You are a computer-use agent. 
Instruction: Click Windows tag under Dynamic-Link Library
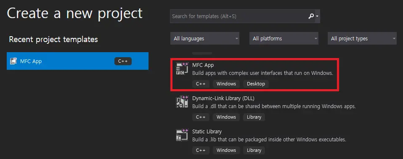(x=226, y=117)
